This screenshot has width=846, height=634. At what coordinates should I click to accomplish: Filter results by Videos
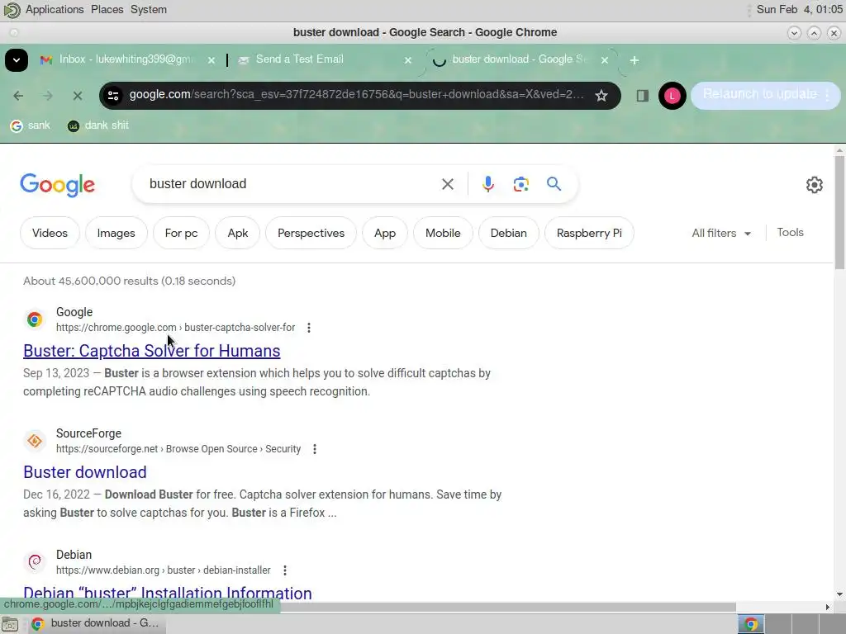50,233
